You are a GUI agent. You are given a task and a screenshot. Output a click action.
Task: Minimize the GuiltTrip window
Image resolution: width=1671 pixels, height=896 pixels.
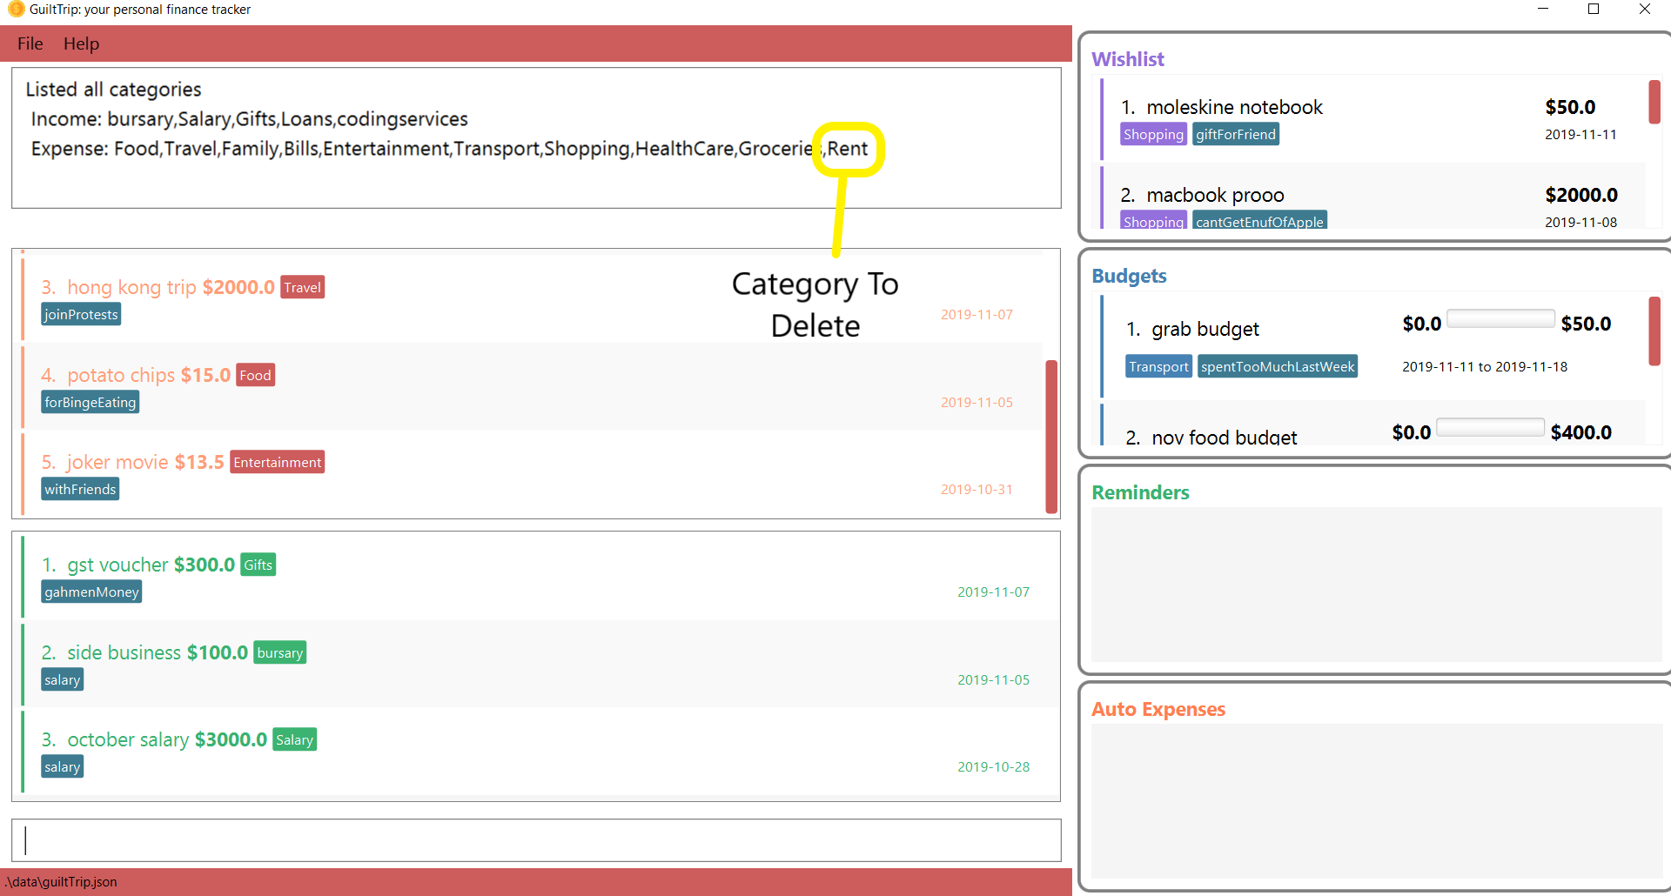point(1543,10)
